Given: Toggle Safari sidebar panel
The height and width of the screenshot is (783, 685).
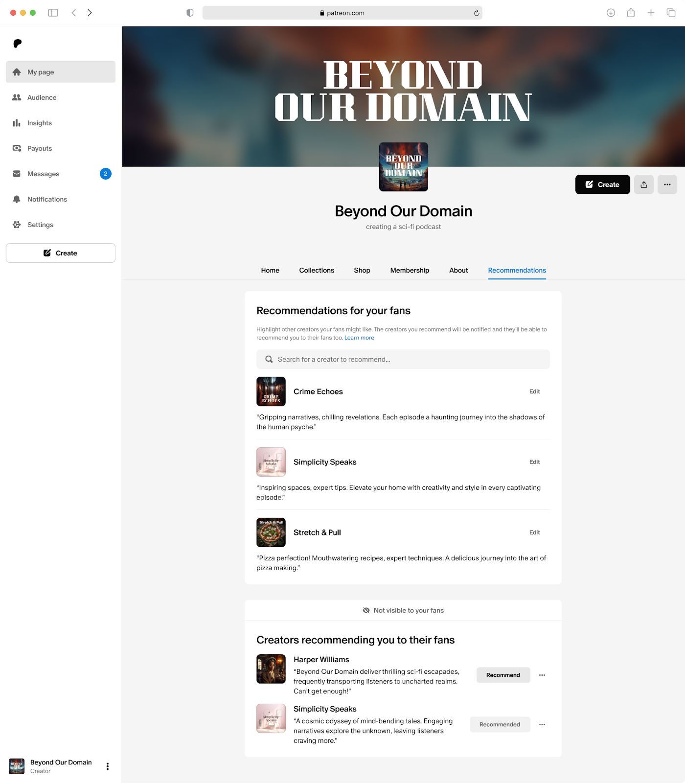Looking at the screenshot, I should click(53, 13).
